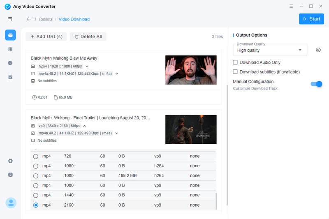This screenshot has width=329, height=219.
Task: Turn off the Manual Configuration switch
Action: coord(316,84)
